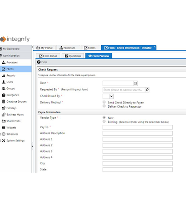Open the Holidays icon

tap(4, 108)
